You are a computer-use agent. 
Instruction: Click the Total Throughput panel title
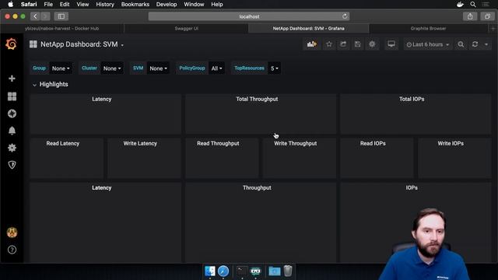[x=257, y=99]
